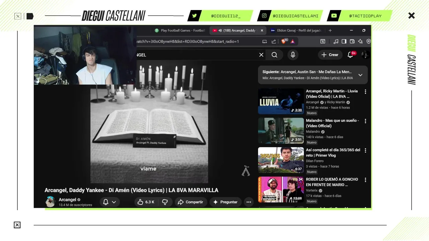This screenshot has width=429, height=241.
Task: Switch to Elidon Qenaj Perfil del jugador tab
Action: (296, 30)
